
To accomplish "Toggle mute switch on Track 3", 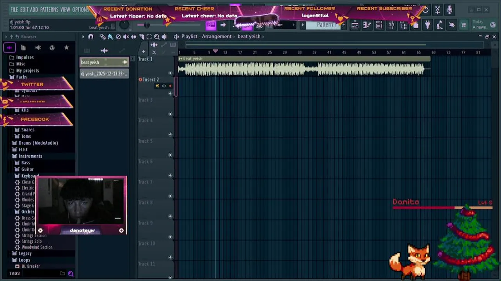I will pyautogui.click(x=170, y=114).
